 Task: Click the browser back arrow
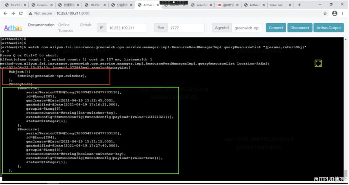coord(5,13)
